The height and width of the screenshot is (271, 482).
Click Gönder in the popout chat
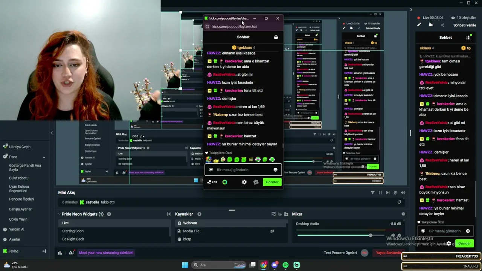click(272, 182)
